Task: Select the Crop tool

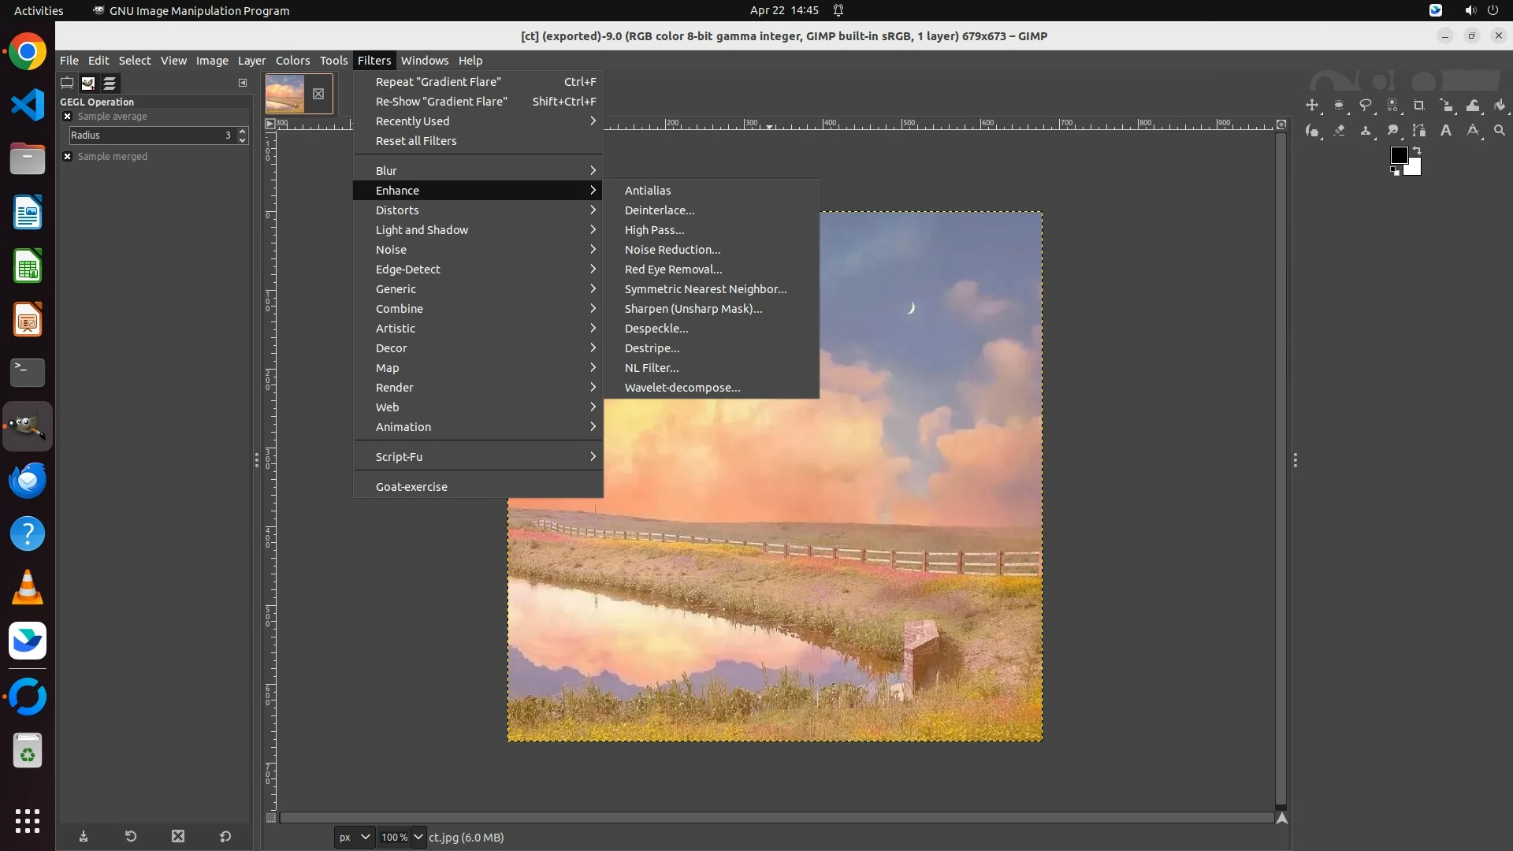Action: [x=1419, y=106]
